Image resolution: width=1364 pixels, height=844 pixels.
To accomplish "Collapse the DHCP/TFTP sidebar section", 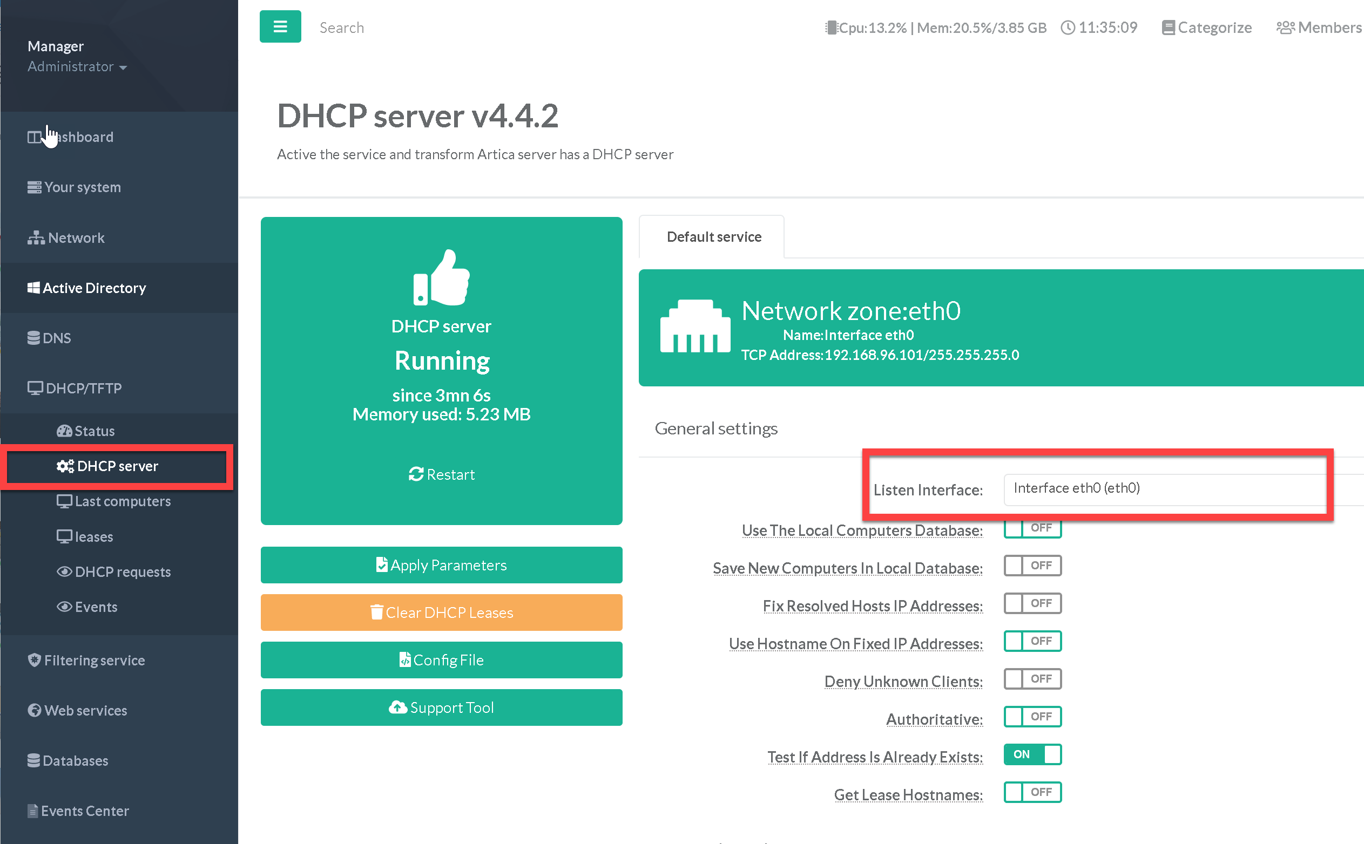I will click(x=83, y=388).
